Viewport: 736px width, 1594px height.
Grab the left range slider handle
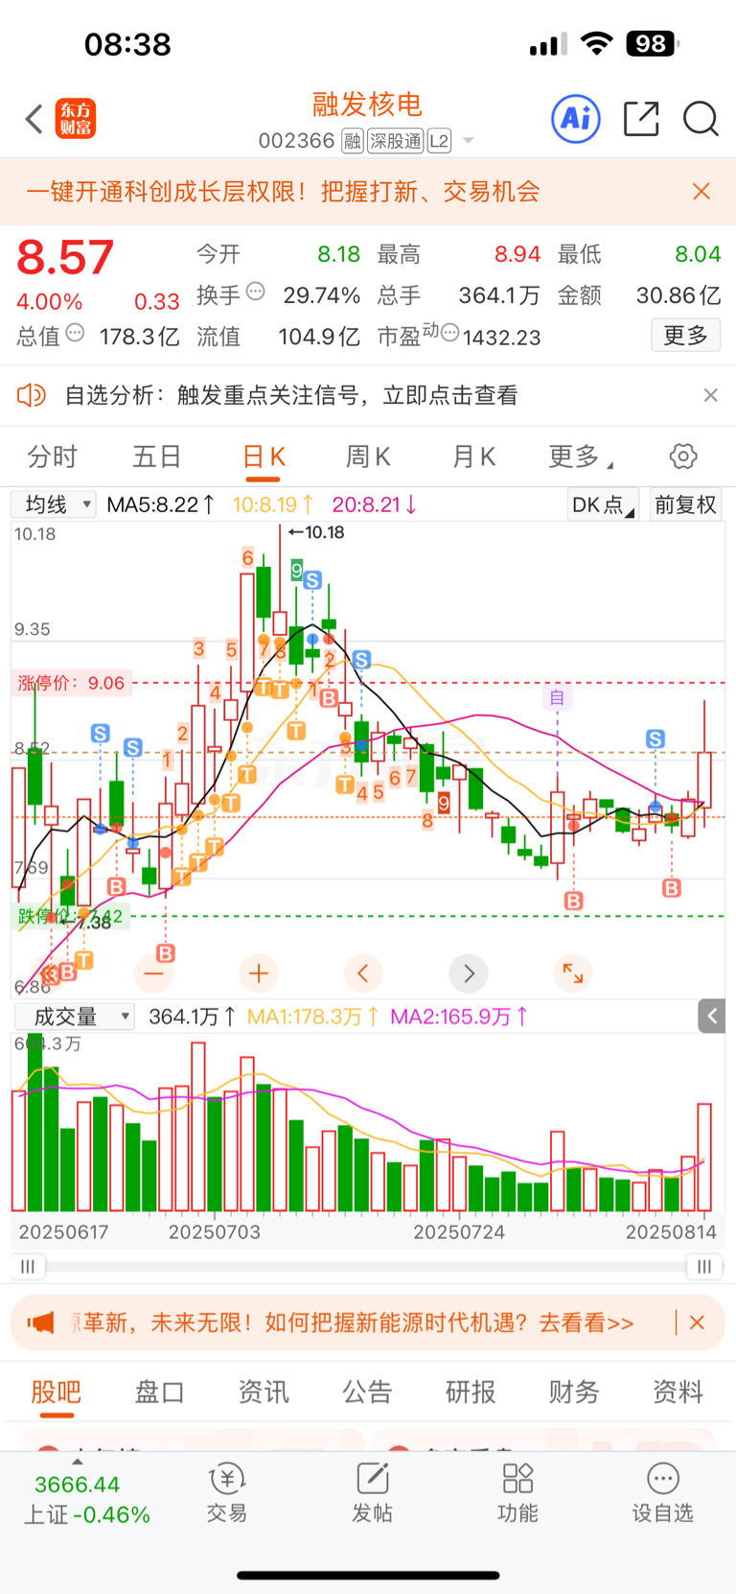[28, 1267]
